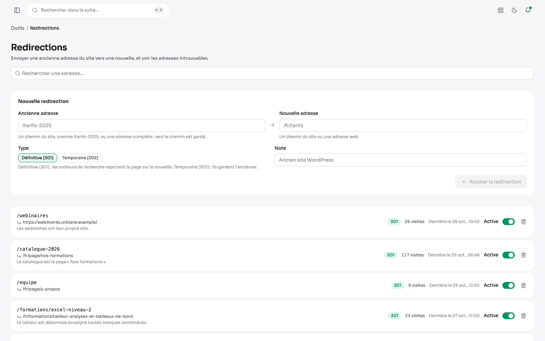Select Temporaire (302) type
Viewport: 545px width, 341px height.
[80, 158]
